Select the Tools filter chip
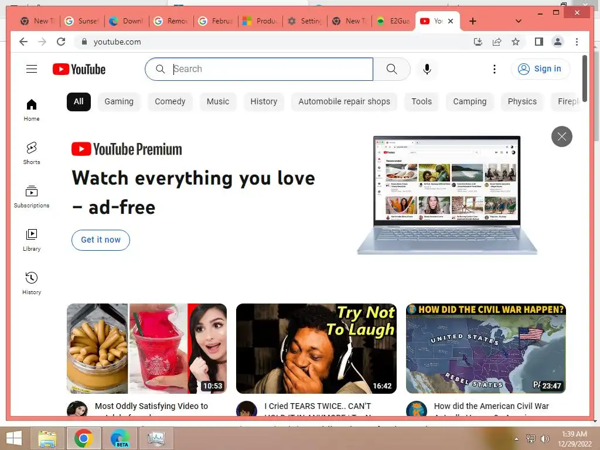 (x=421, y=102)
